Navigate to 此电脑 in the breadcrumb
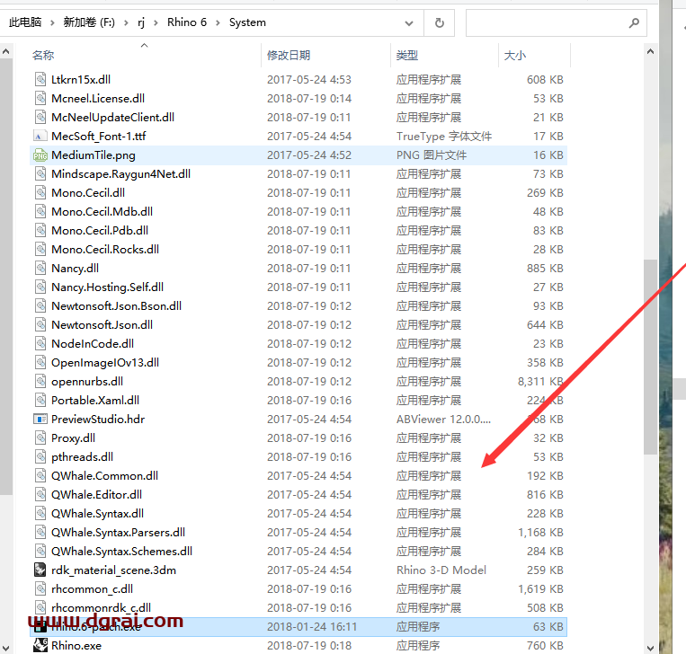 [25, 22]
